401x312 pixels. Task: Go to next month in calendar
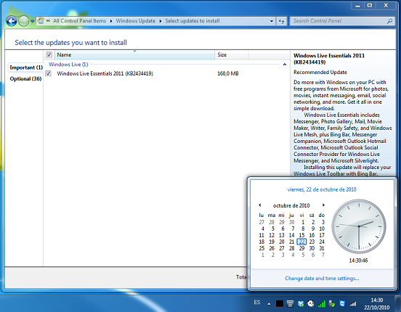coord(323,205)
